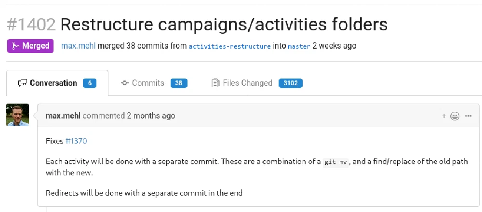Add a reaction with the smiley icon

pos(454,116)
